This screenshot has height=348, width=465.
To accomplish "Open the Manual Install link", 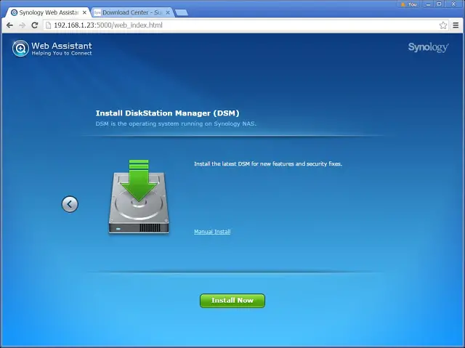I will point(212,232).
